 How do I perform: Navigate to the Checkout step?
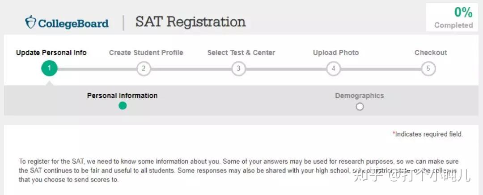(x=431, y=52)
